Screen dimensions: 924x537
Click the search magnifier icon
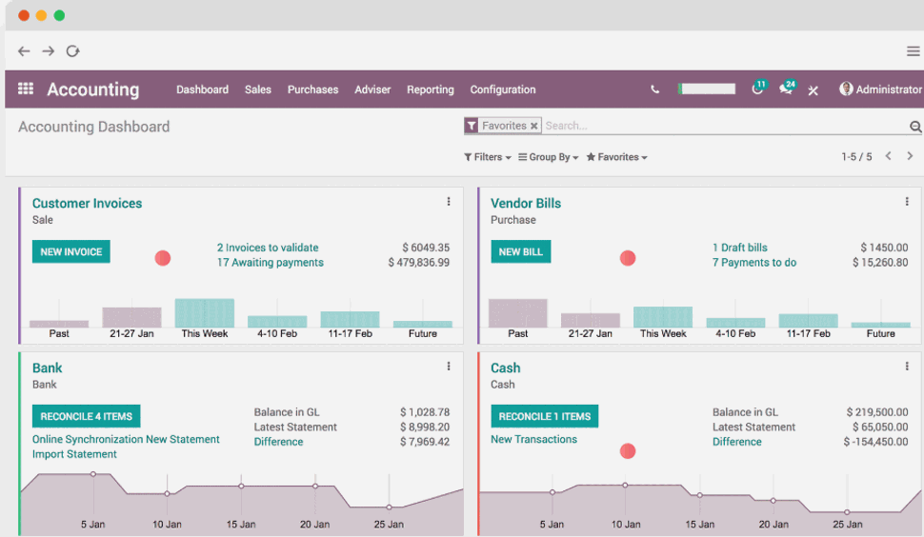(x=914, y=127)
